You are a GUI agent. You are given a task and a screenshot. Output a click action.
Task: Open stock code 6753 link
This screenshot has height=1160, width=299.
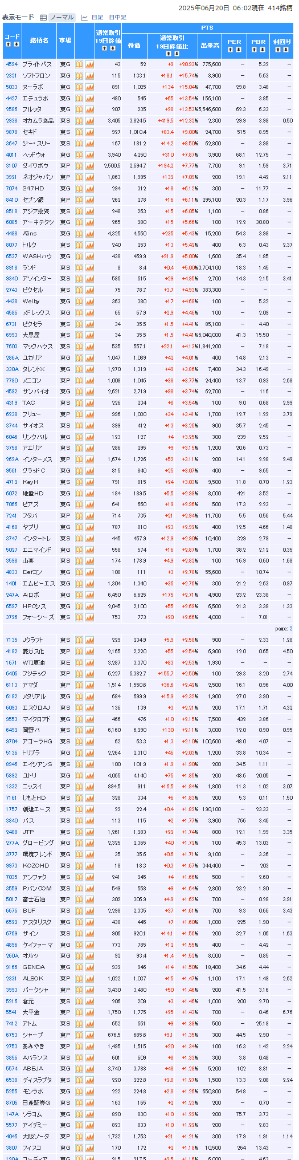[11, 1035]
